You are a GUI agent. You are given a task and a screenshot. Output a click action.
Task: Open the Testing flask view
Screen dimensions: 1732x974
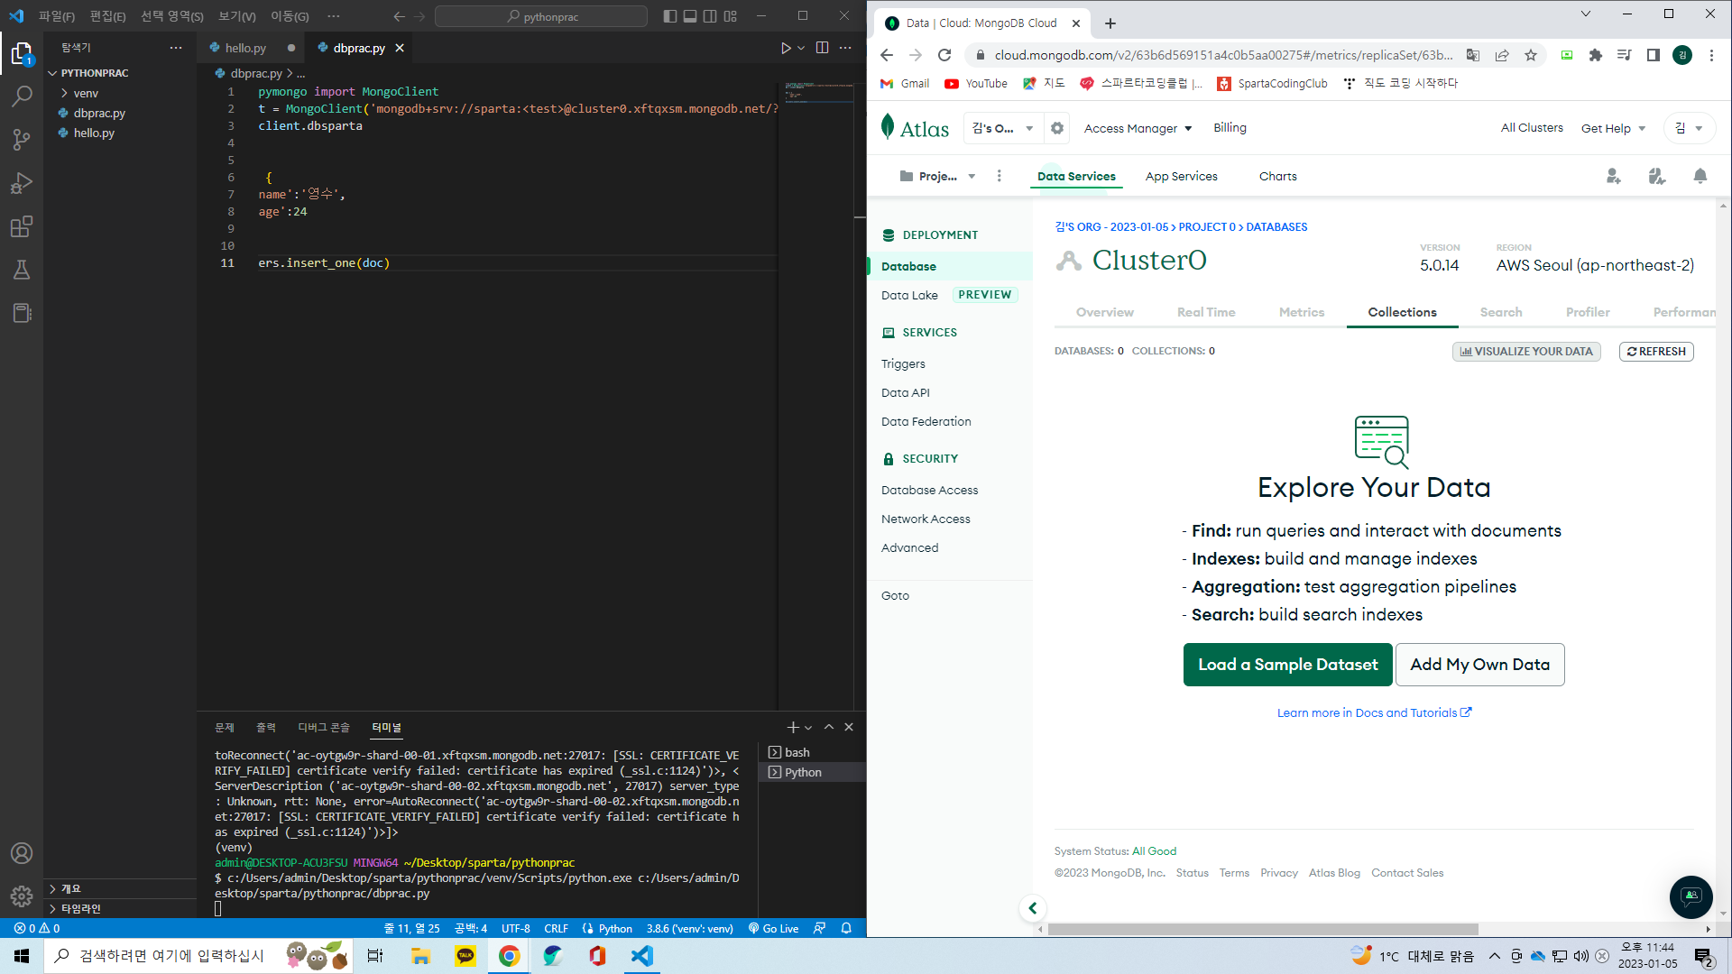click(22, 270)
